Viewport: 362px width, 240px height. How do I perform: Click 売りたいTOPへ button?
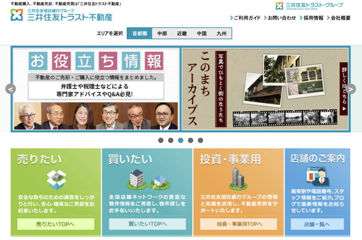point(56,224)
